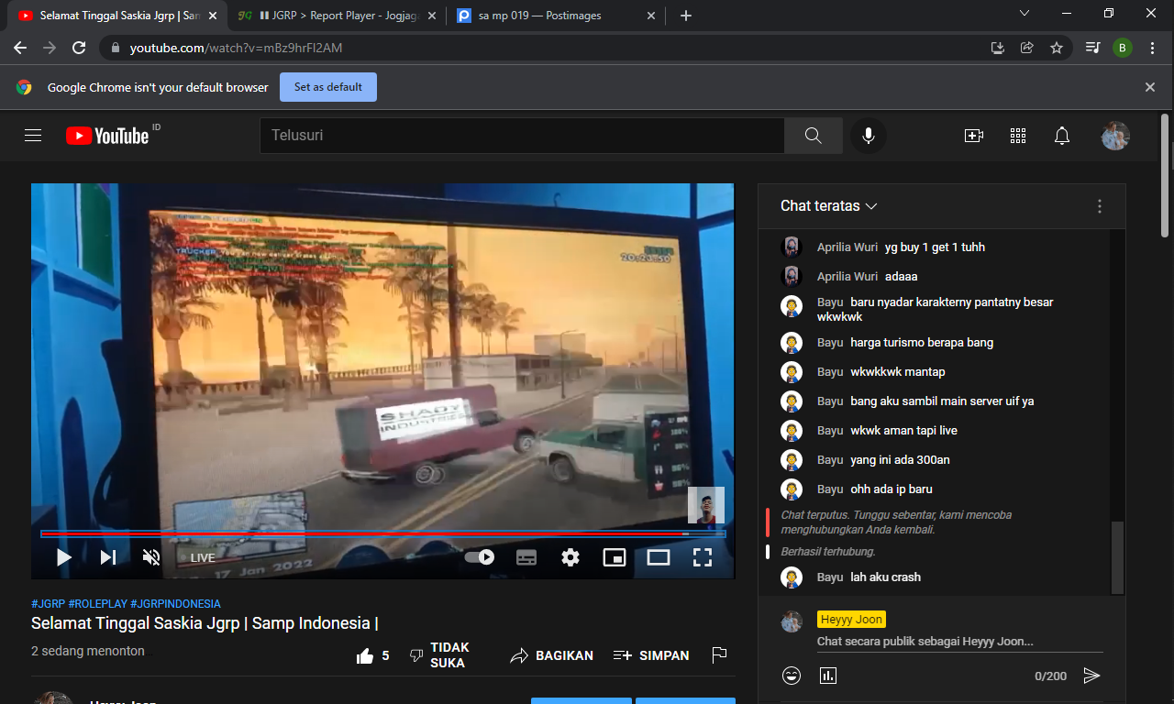Switch the video to miniplayer

tap(615, 557)
